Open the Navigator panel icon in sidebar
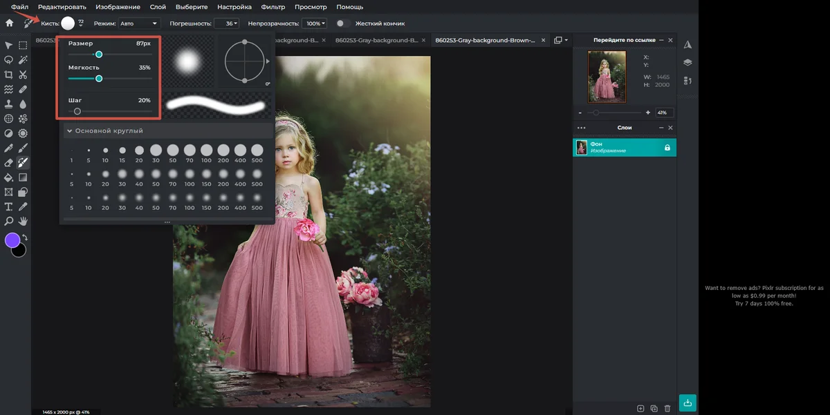This screenshot has width=830, height=415. click(688, 45)
